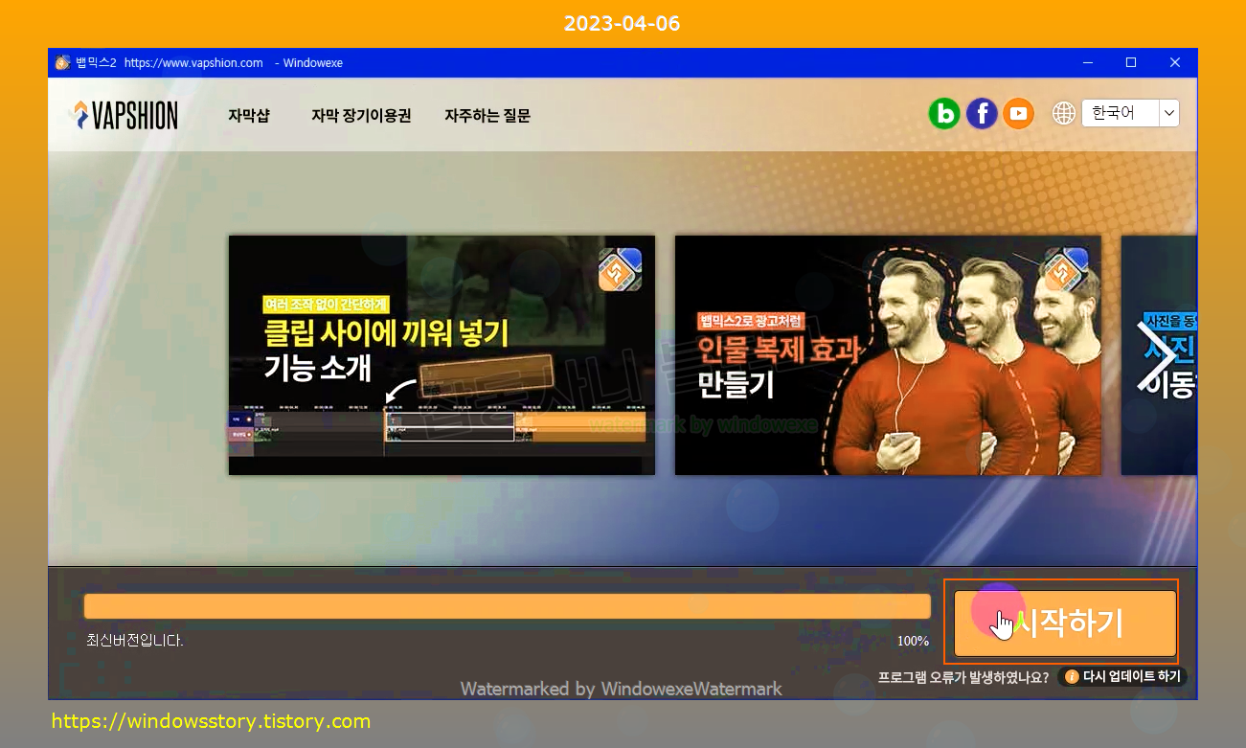The height and width of the screenshot is (748, 1246).
Task: Click the 100% progress value
Action: (913, 641)
